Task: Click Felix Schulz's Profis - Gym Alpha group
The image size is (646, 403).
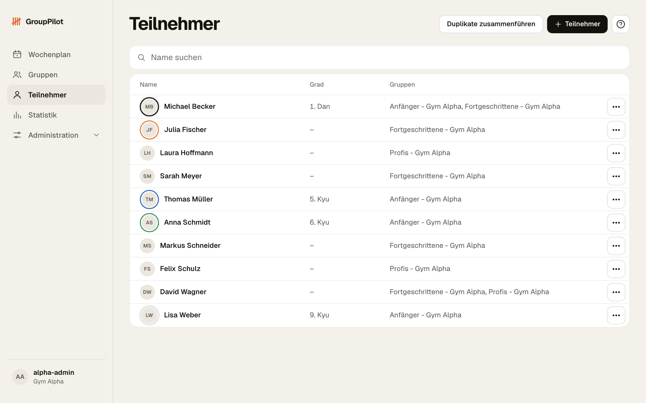Action: [420, 269]
